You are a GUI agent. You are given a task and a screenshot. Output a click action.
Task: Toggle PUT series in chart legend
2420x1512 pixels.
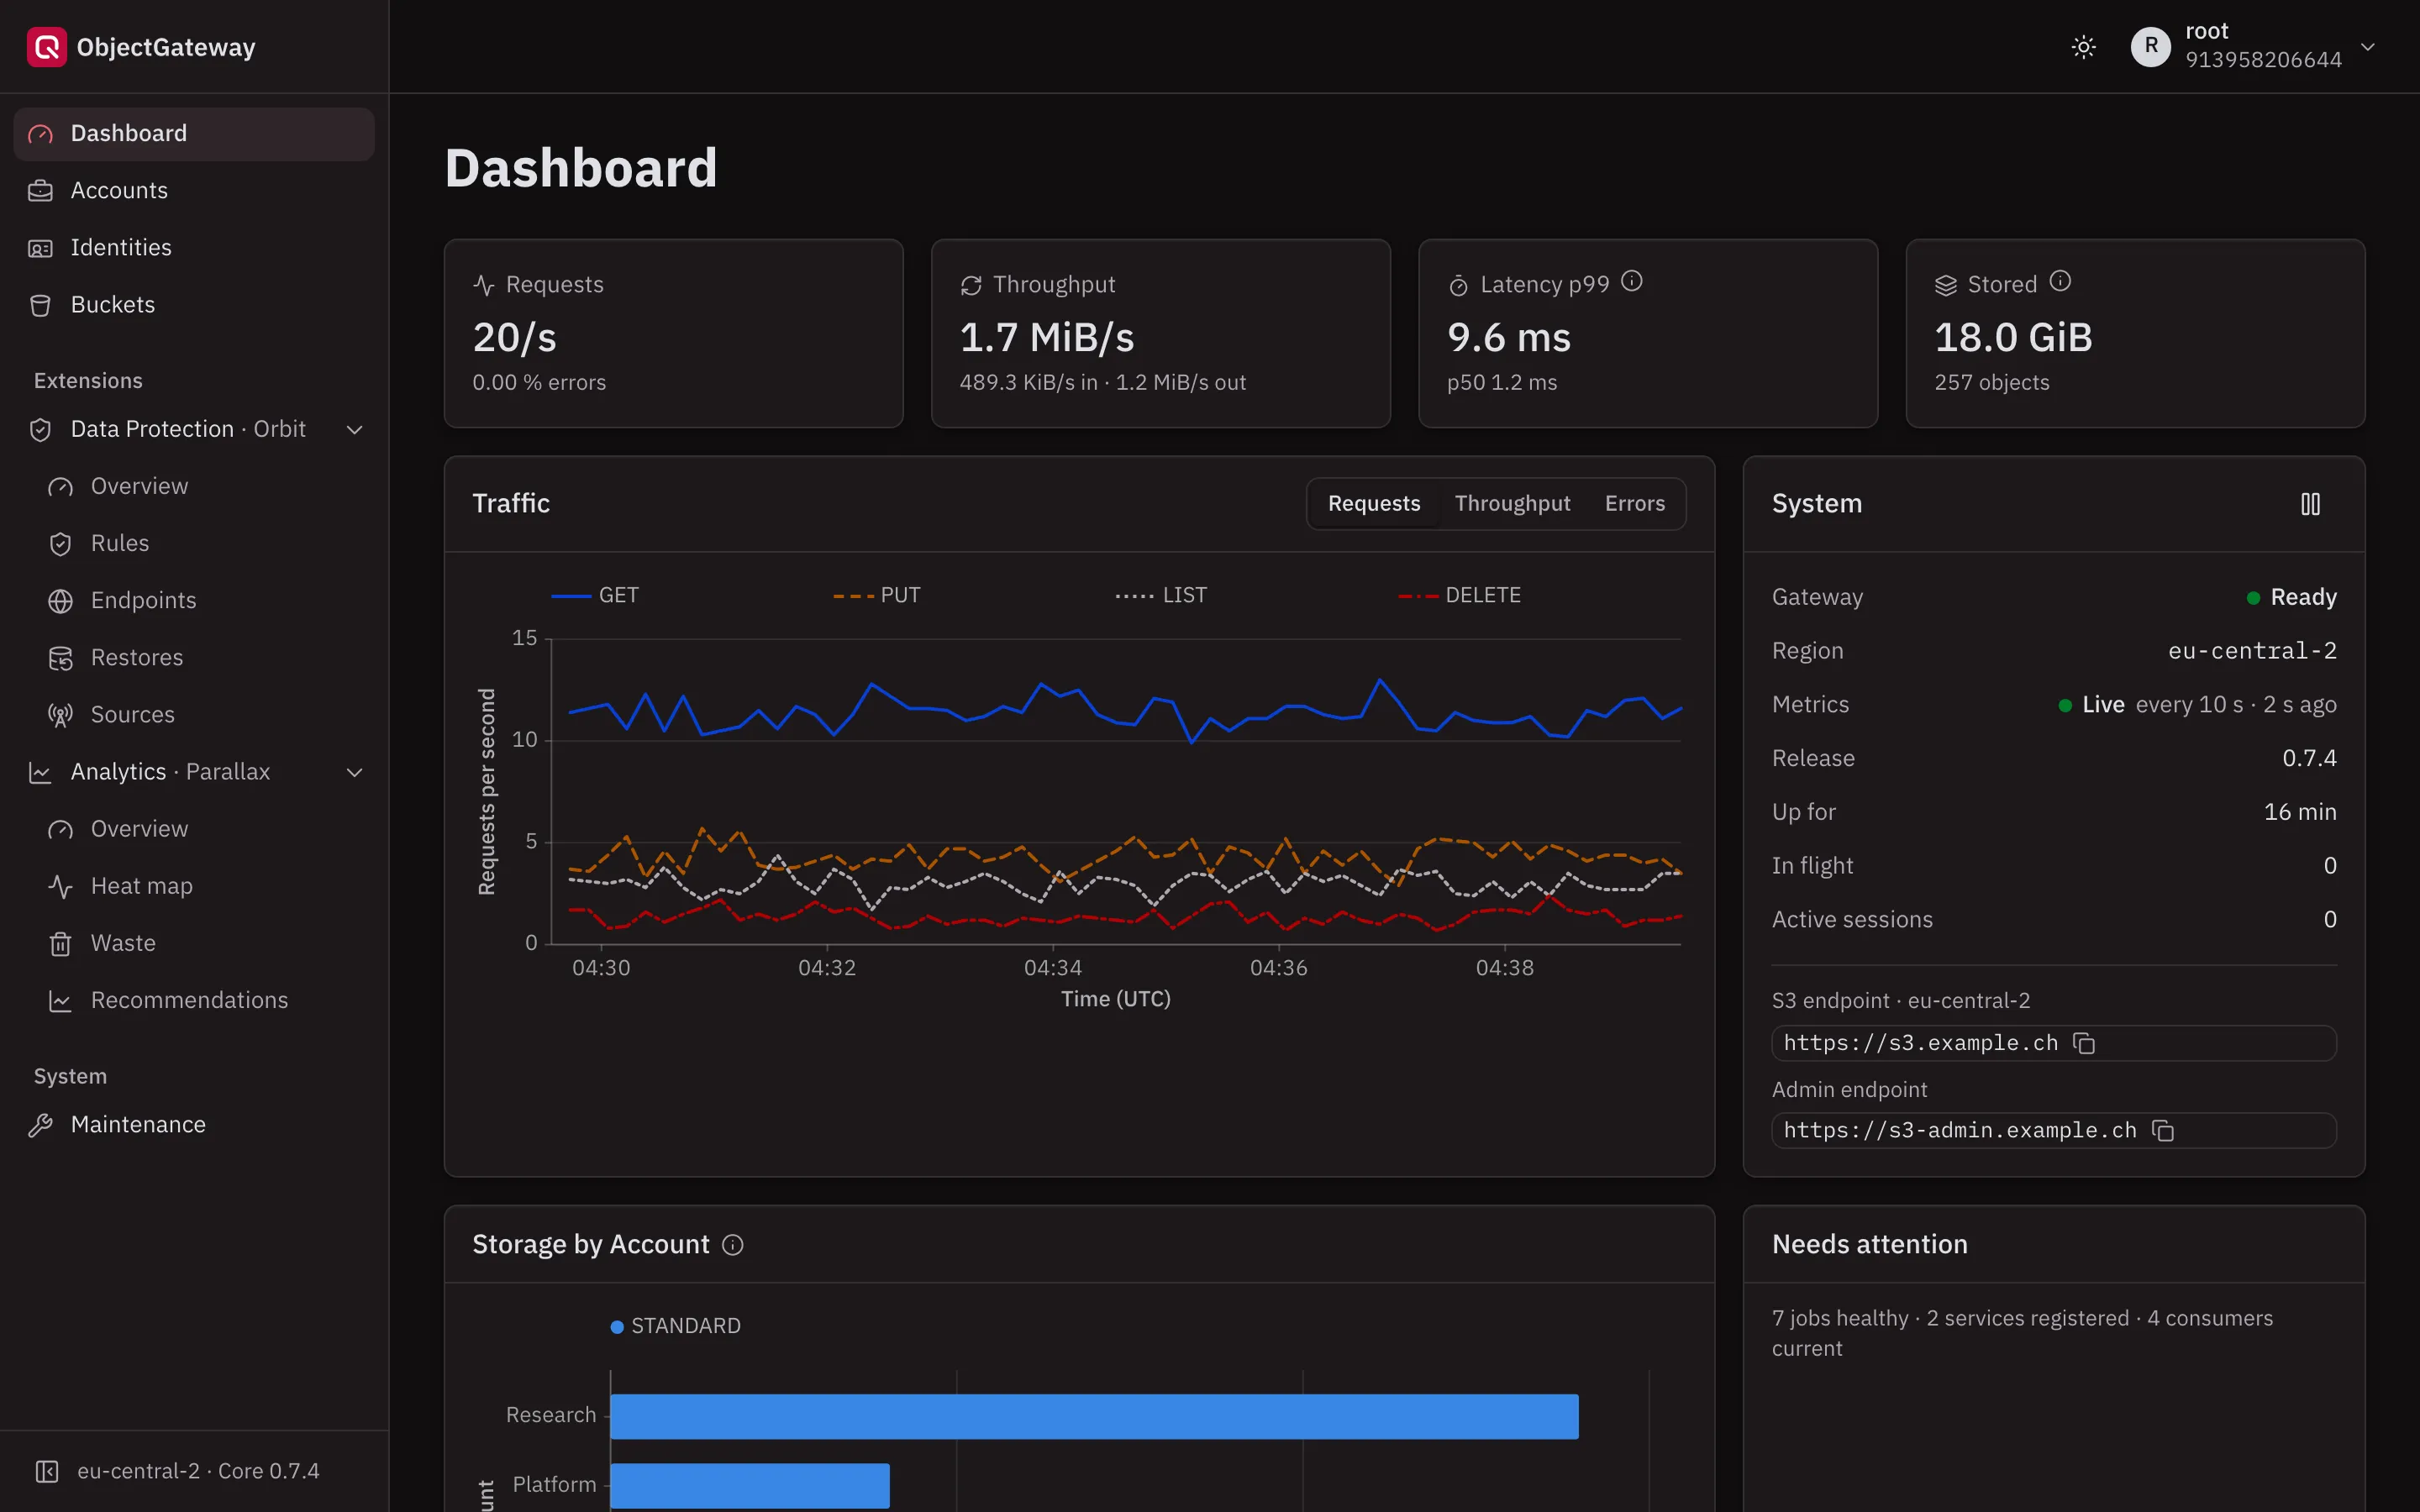coord(877,596)
